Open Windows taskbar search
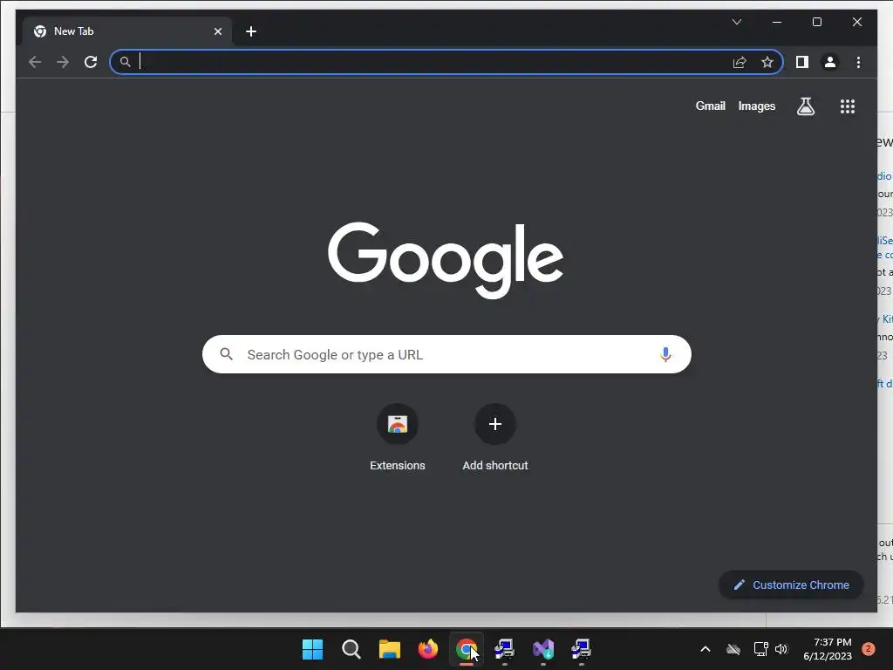893x670 pixels. (x=351, y=649)
